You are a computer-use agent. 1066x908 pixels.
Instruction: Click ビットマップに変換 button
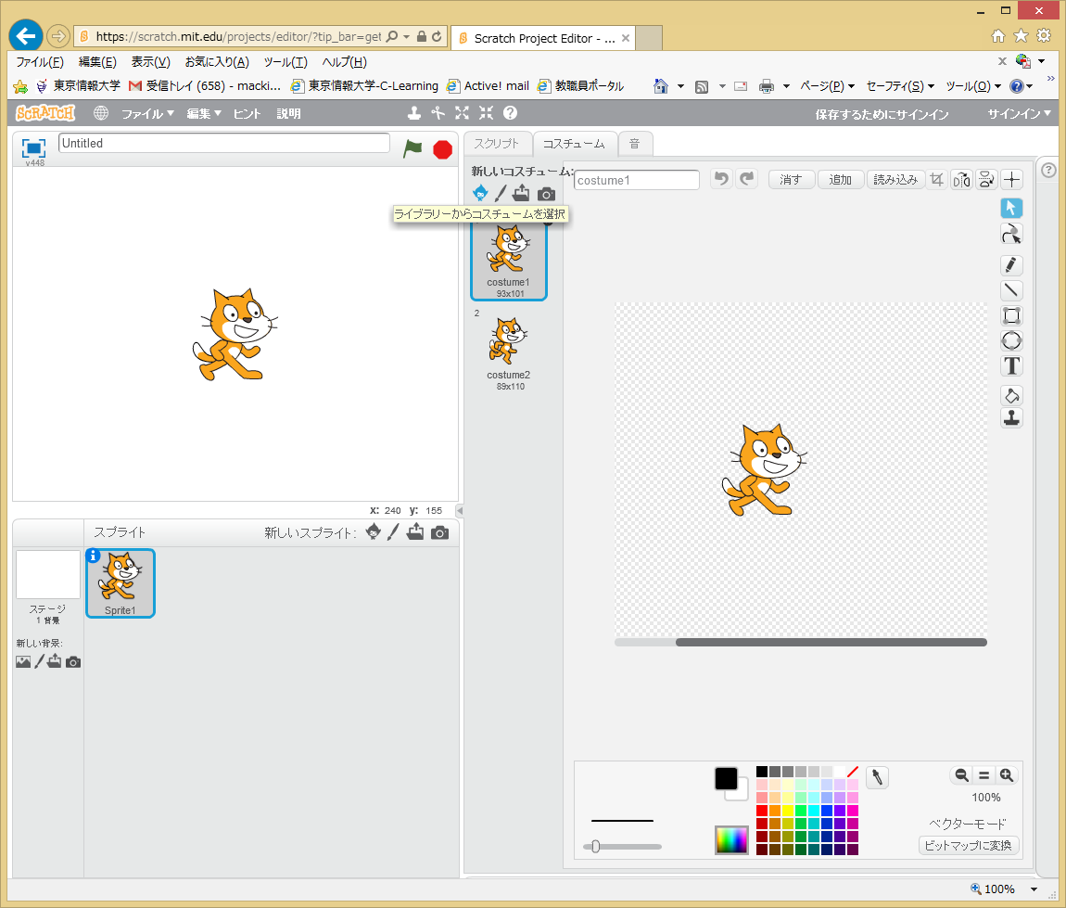[x=968, y=846]
